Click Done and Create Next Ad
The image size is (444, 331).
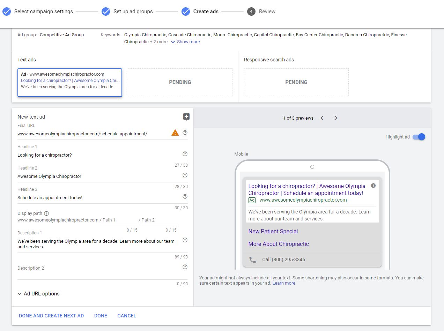pos(51,316)
